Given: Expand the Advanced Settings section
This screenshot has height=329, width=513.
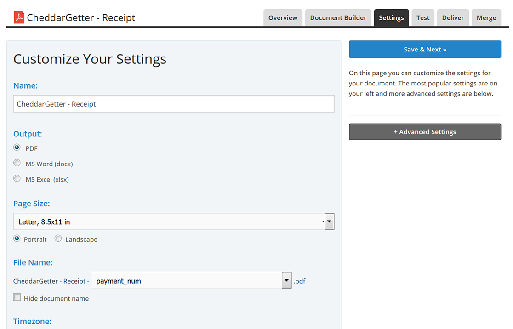Looking at the screenshot, I should (x=425, y=132).
